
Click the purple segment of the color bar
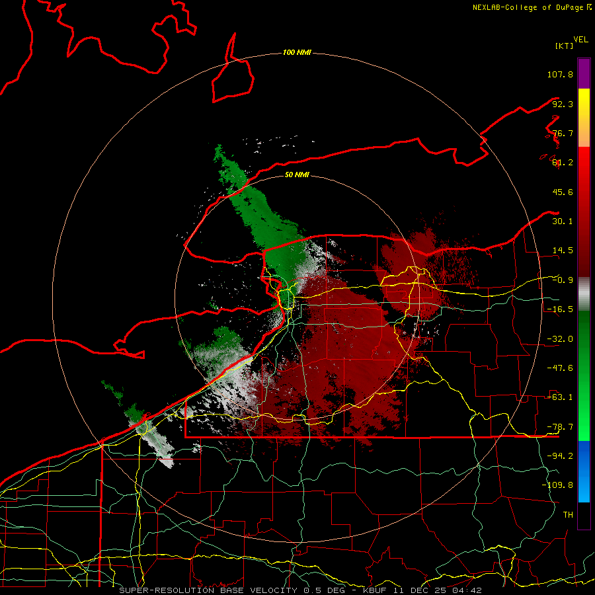584,73
